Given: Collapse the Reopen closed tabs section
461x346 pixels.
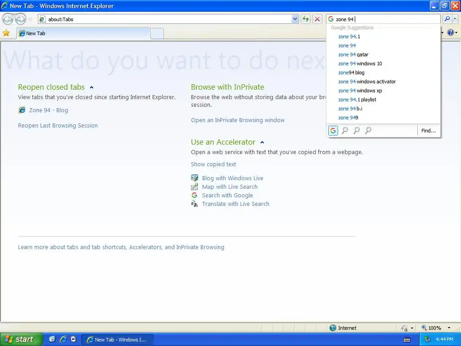Looking at the screenshot, I should click(x=91, y=87).
